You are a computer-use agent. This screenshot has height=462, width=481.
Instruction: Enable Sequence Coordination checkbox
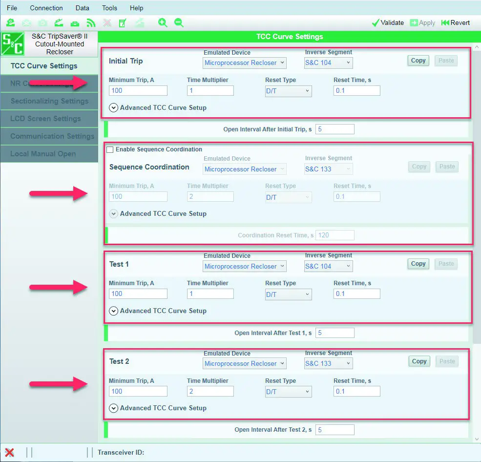click(x=110, y=149)
